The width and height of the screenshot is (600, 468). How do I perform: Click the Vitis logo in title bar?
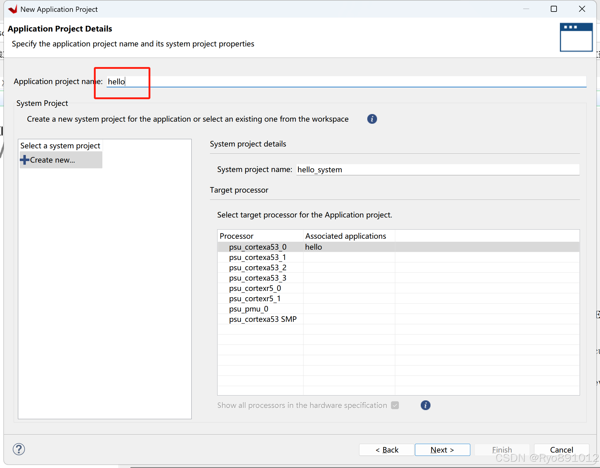[x=13, y=9]
